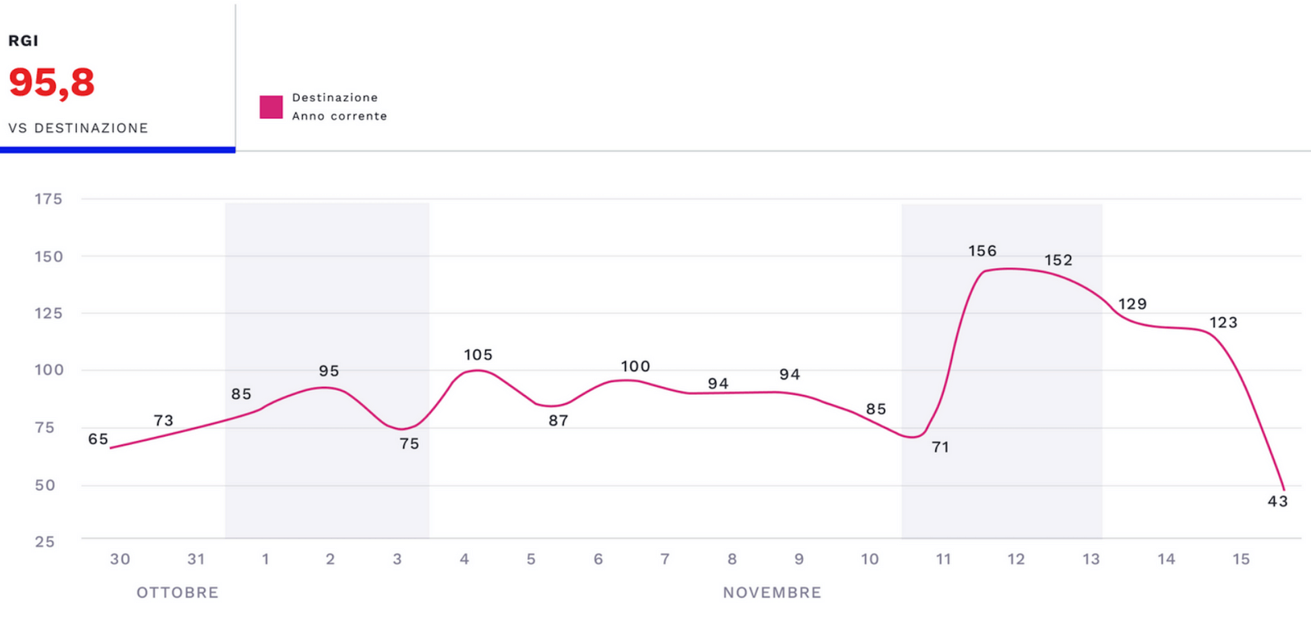Select day 30 on the date axis
1311x631 pixels.
120,559
